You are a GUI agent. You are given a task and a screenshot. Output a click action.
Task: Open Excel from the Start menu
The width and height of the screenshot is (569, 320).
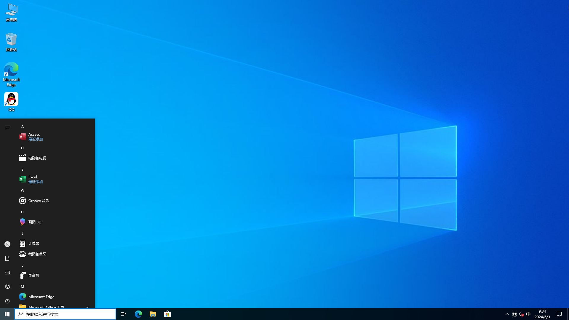coord(33,179)
